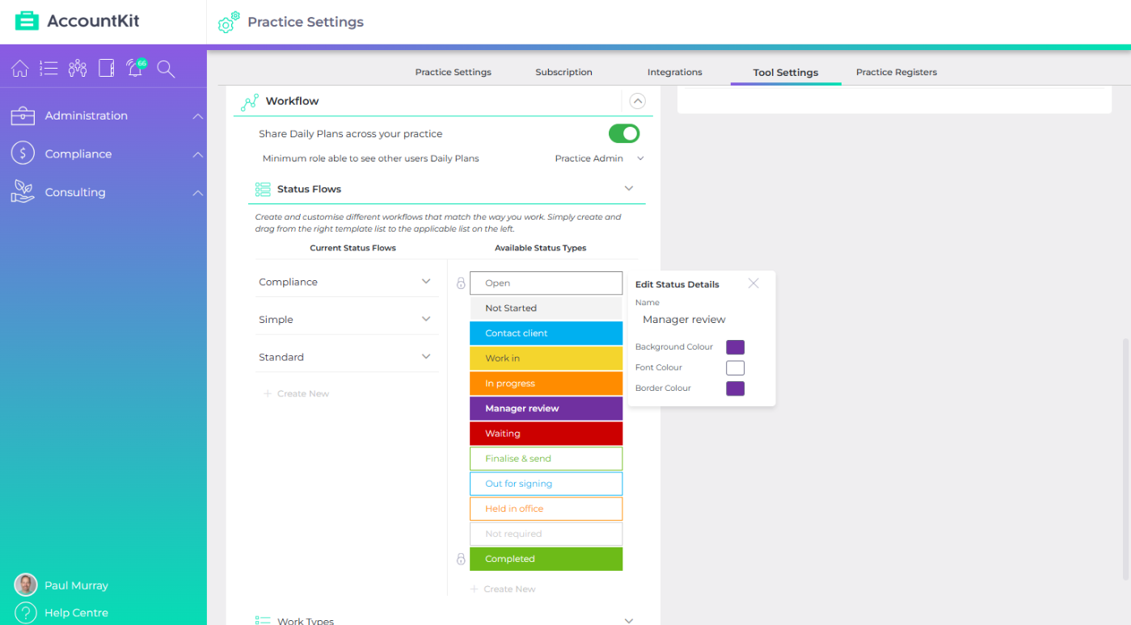The image size is (1131, 625).
Task: Click the search magnifier icon
Action: click(166, 69)
